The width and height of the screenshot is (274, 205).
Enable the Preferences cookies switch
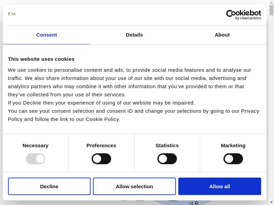point(101,159)
